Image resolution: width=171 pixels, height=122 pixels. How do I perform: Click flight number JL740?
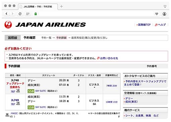pos(15,80)
